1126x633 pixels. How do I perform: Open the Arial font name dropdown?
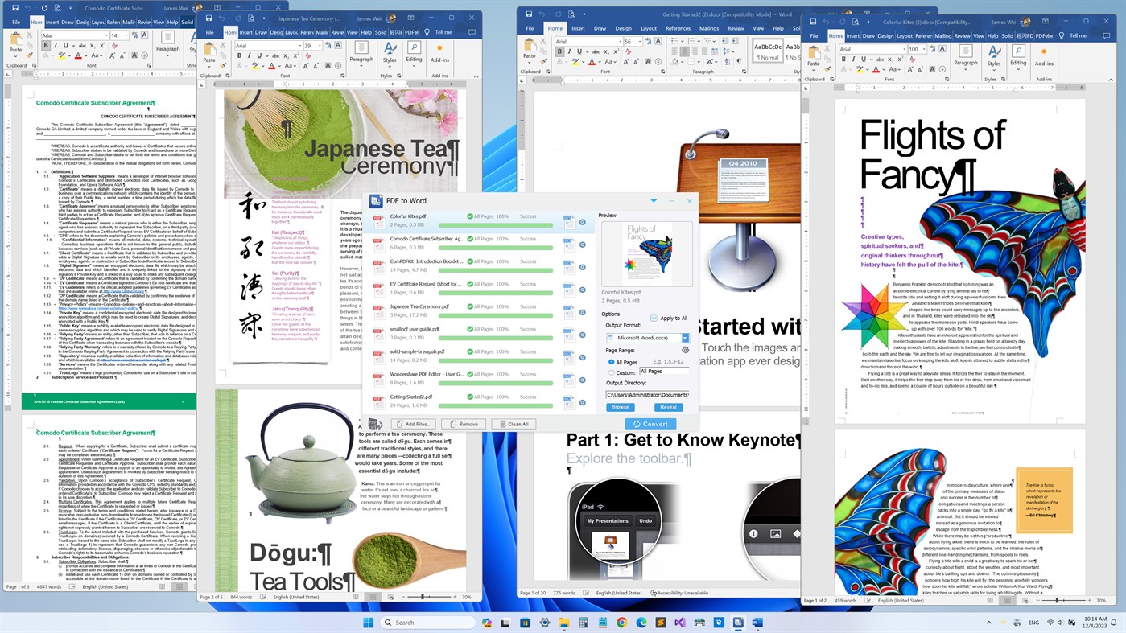click(x=905, y=48)
